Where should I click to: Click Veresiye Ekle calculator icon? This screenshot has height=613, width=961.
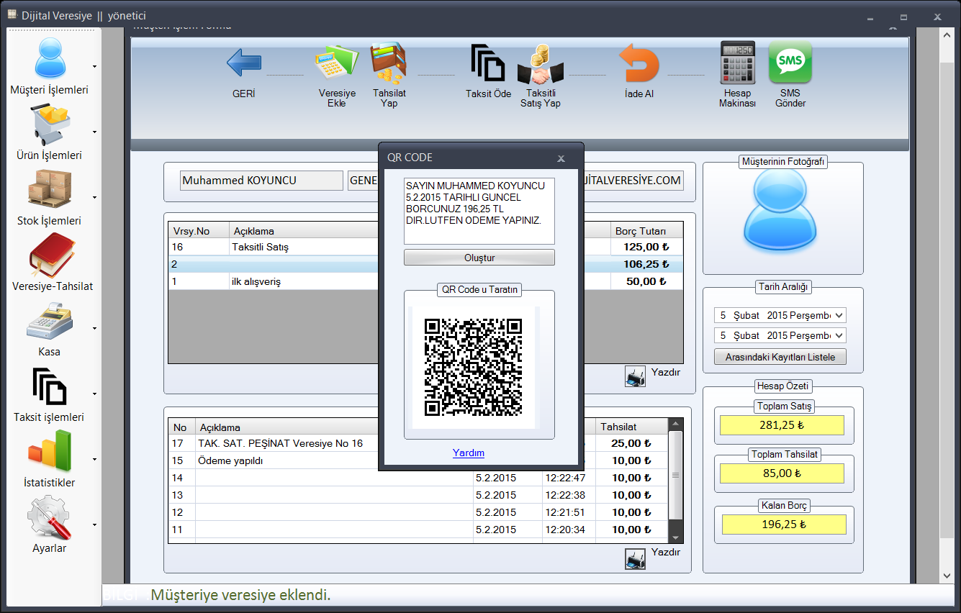[x=337, y=63]
